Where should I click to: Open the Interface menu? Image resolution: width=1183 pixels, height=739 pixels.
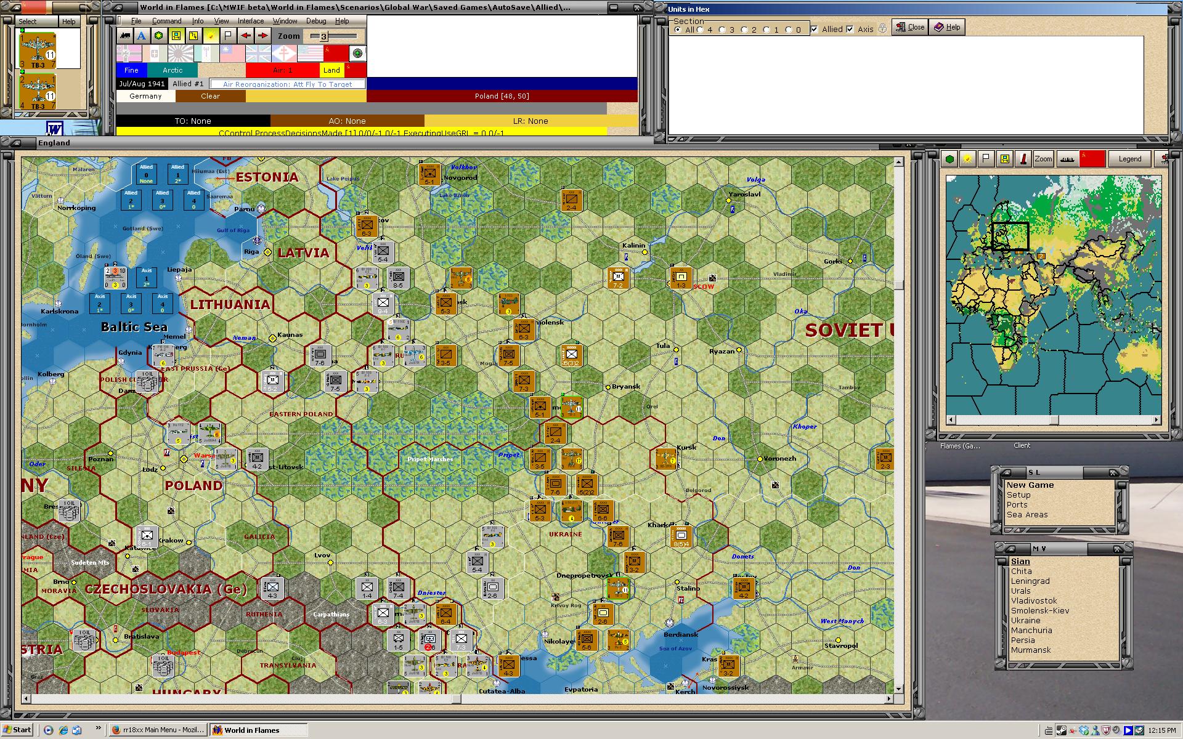tap(251, 21)
